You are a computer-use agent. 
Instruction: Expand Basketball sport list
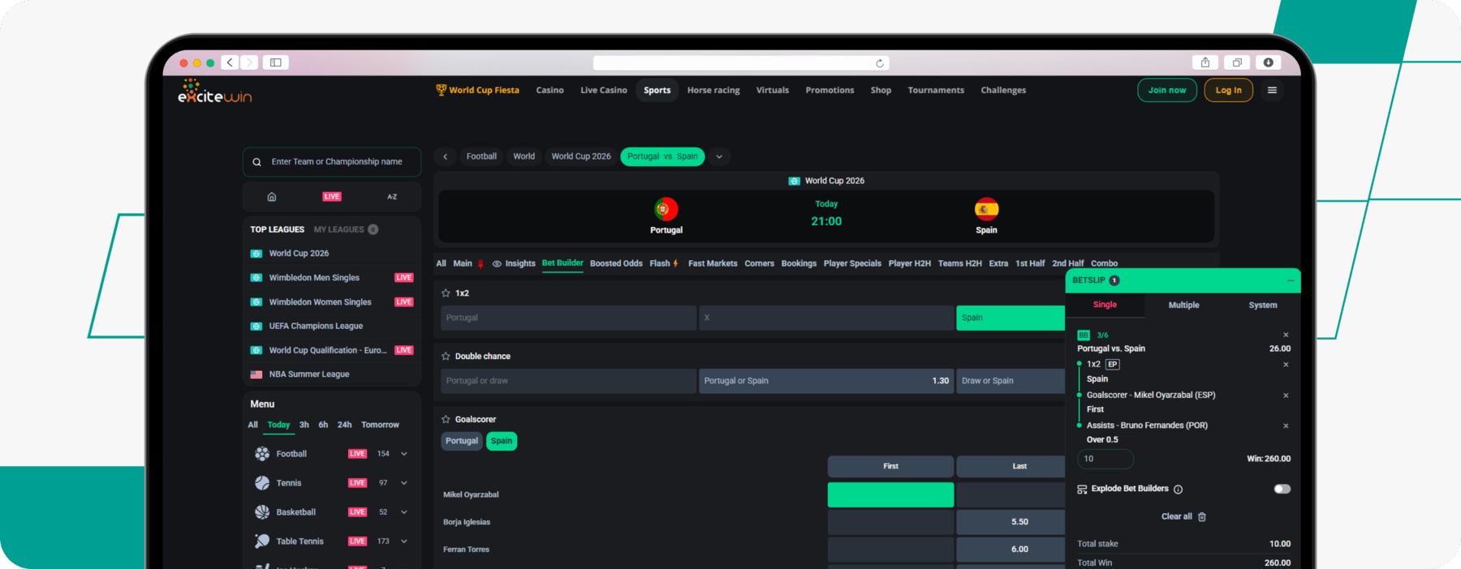pyautogui.click(x=404, y=512)
